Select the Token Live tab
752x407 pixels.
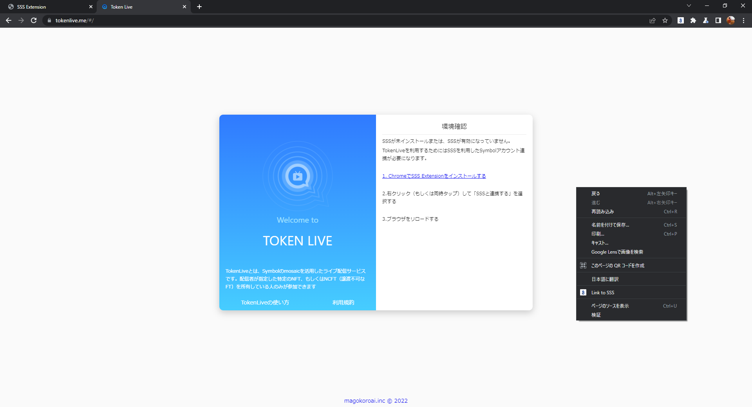click(144, 7)
